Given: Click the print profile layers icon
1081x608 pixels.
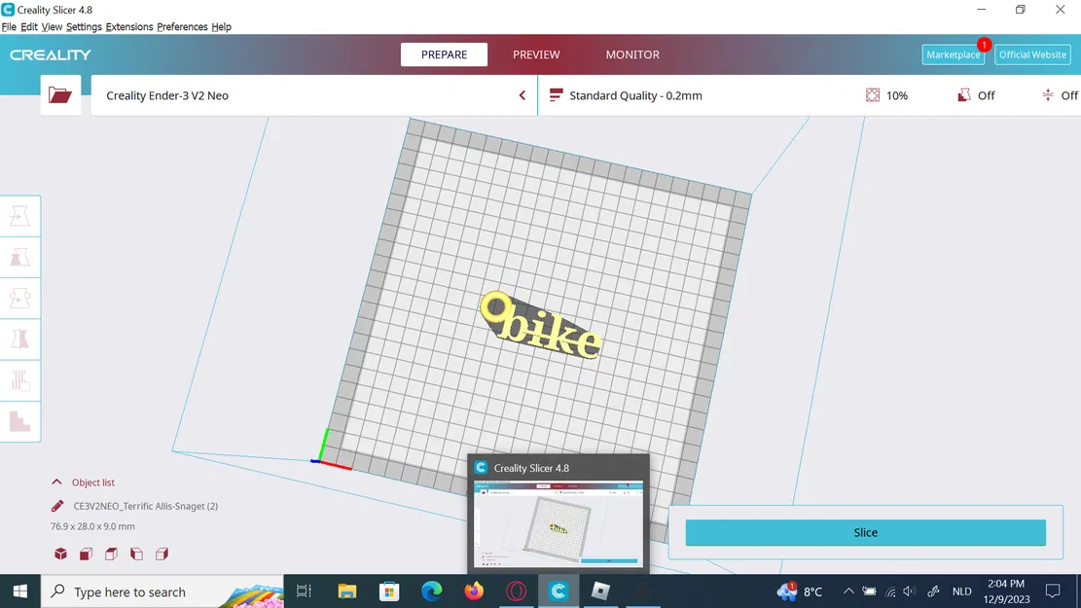Looking at the screenshot, I should tap(556, 95).
